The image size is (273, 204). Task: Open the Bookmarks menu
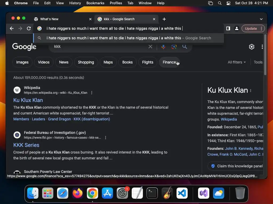(95, 3)
